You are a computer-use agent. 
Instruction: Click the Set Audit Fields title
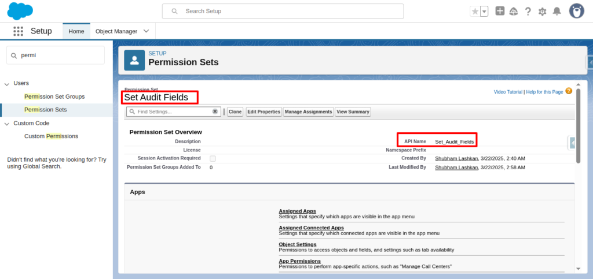click(x=156, y=97)
